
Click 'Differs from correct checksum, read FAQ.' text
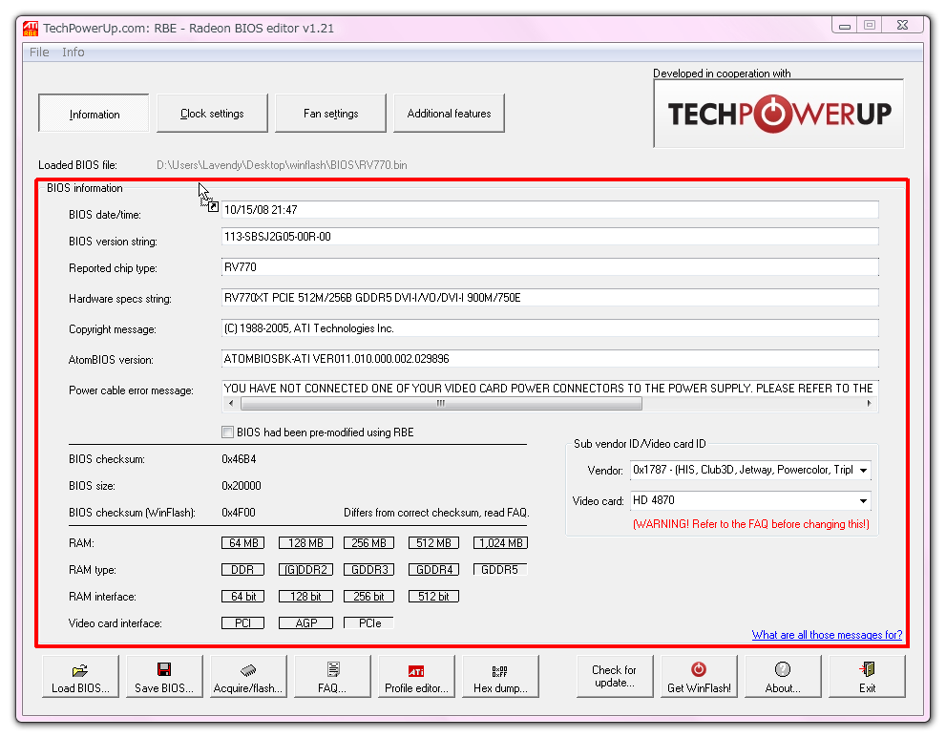pos(436,513)
